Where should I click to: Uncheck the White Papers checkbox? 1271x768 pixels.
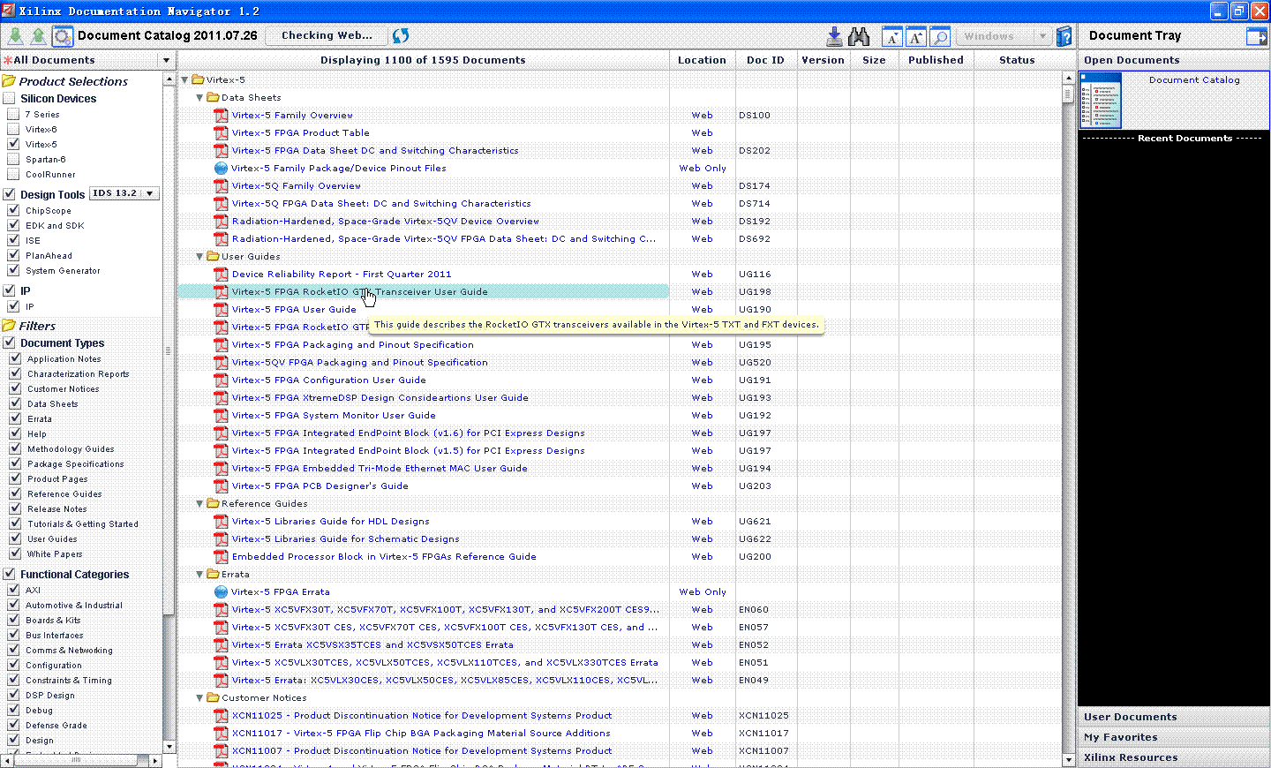[15, 553]
